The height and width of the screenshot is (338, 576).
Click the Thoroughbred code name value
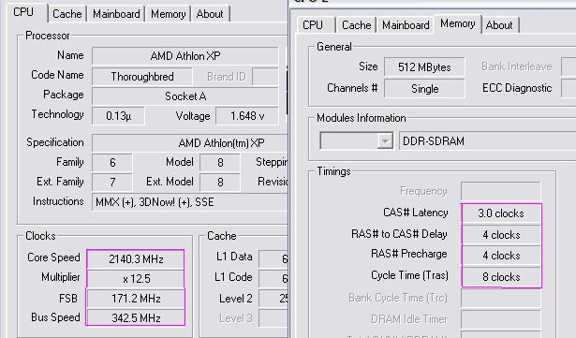pyautogui.click(x=142, y=77)
